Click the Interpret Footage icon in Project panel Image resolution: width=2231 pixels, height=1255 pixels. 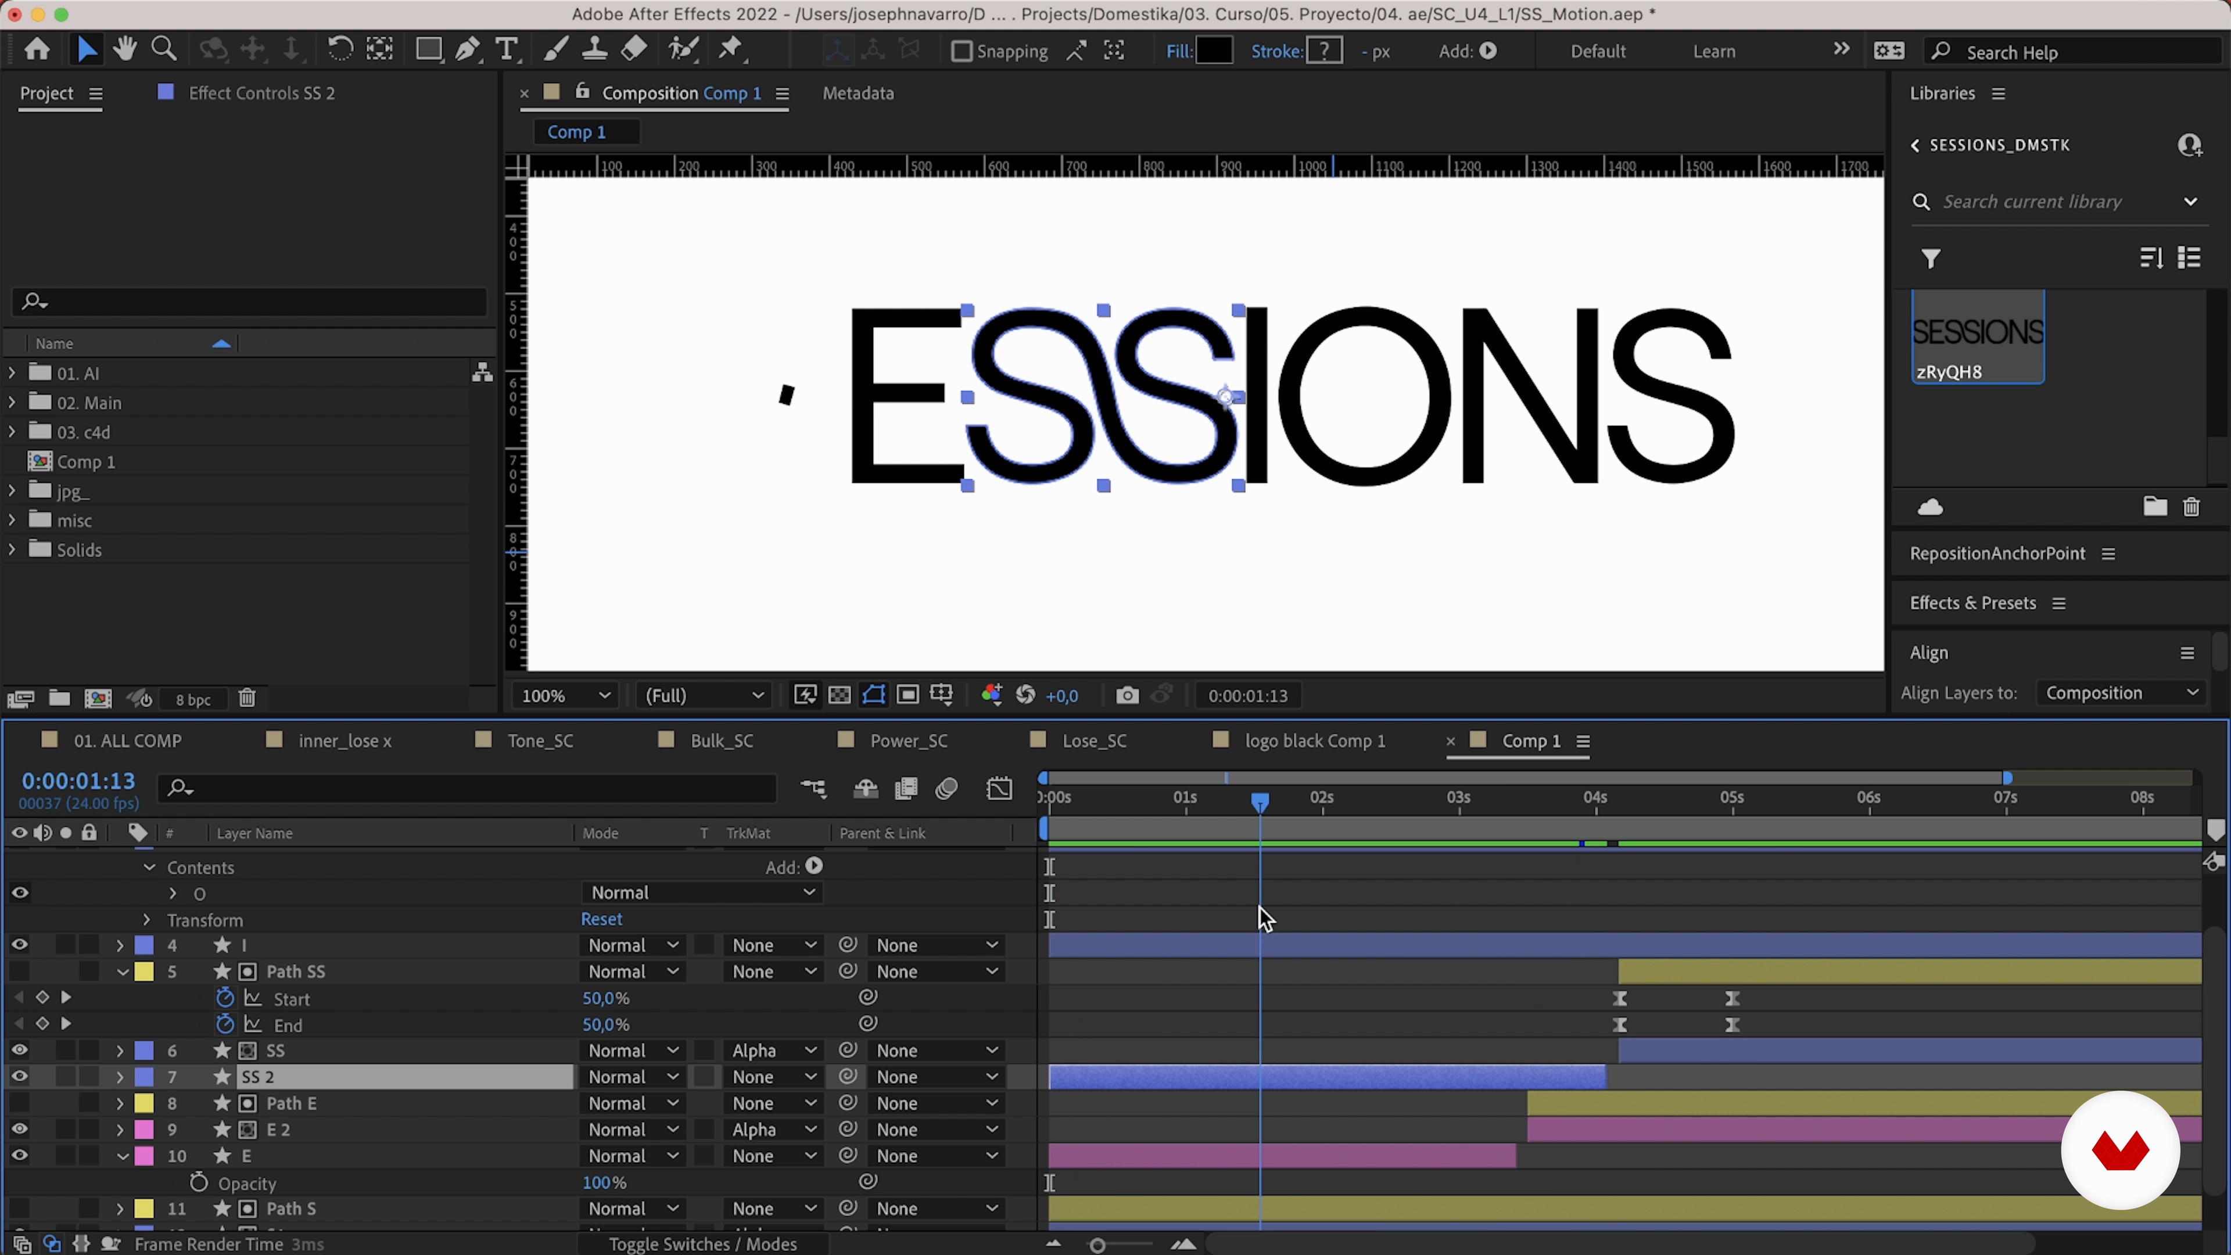[x=21, y=698]
